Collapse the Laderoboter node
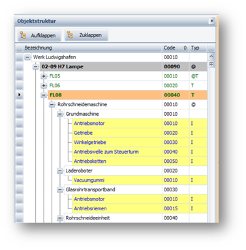246x250 pixels. pyautogui.click(x=60, y=171)
